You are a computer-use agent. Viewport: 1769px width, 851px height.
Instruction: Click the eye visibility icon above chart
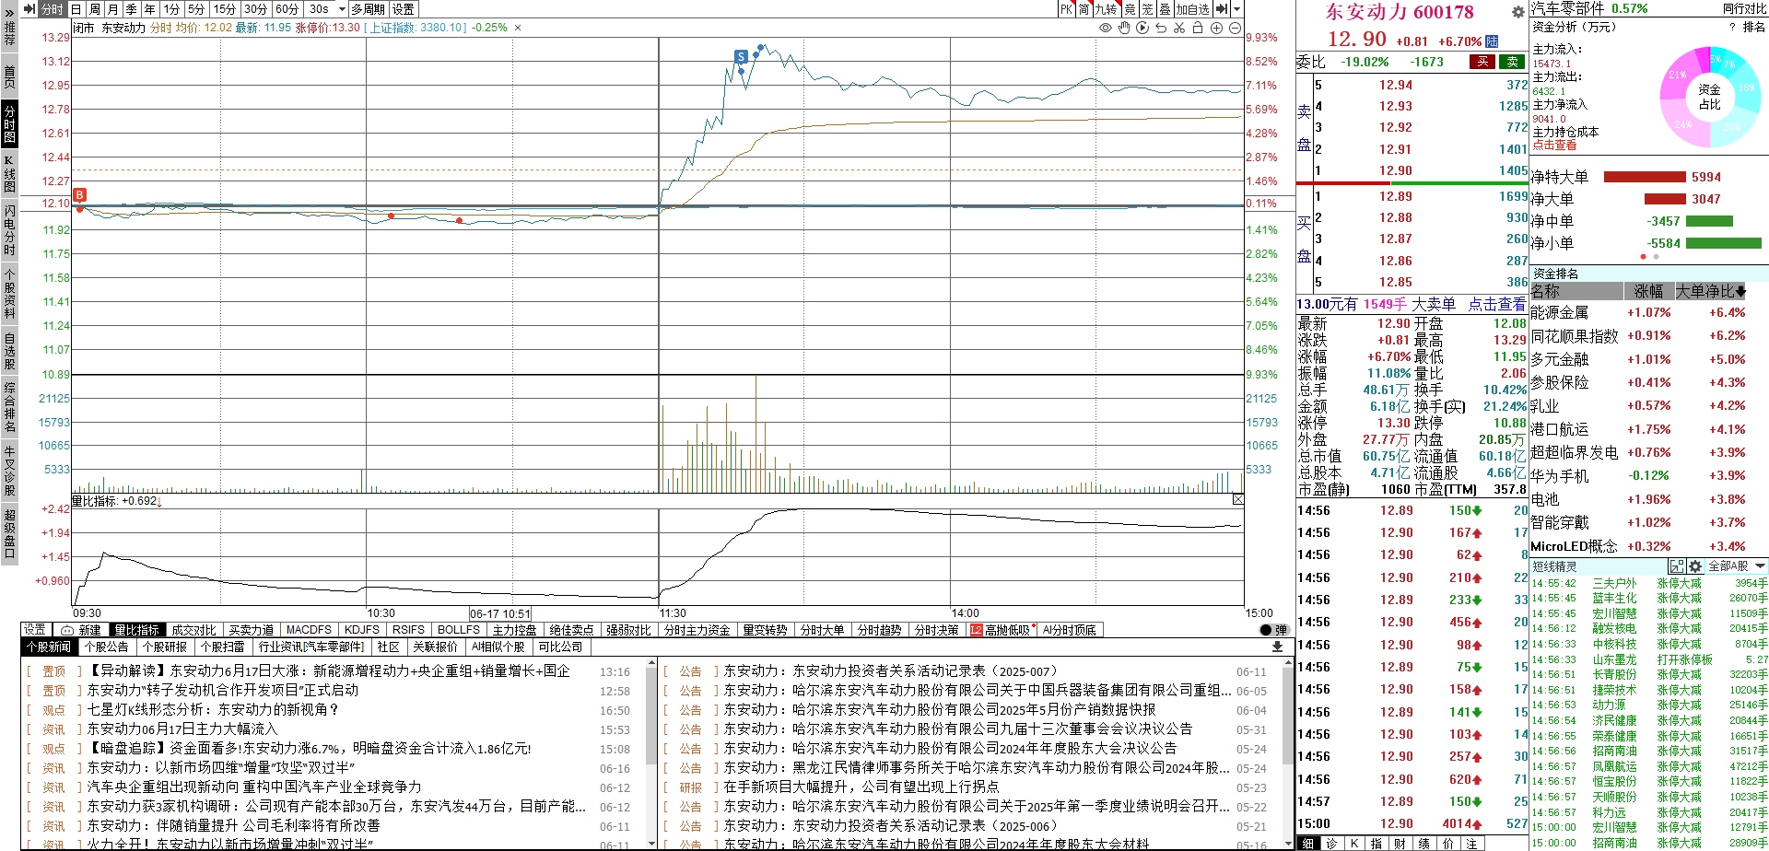pyautogui.click(x=1106, y=28)
